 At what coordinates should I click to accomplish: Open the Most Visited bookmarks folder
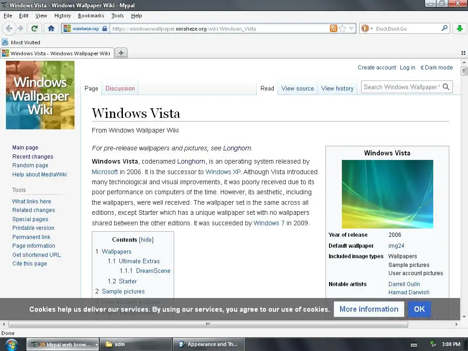(x=21, y=43)
